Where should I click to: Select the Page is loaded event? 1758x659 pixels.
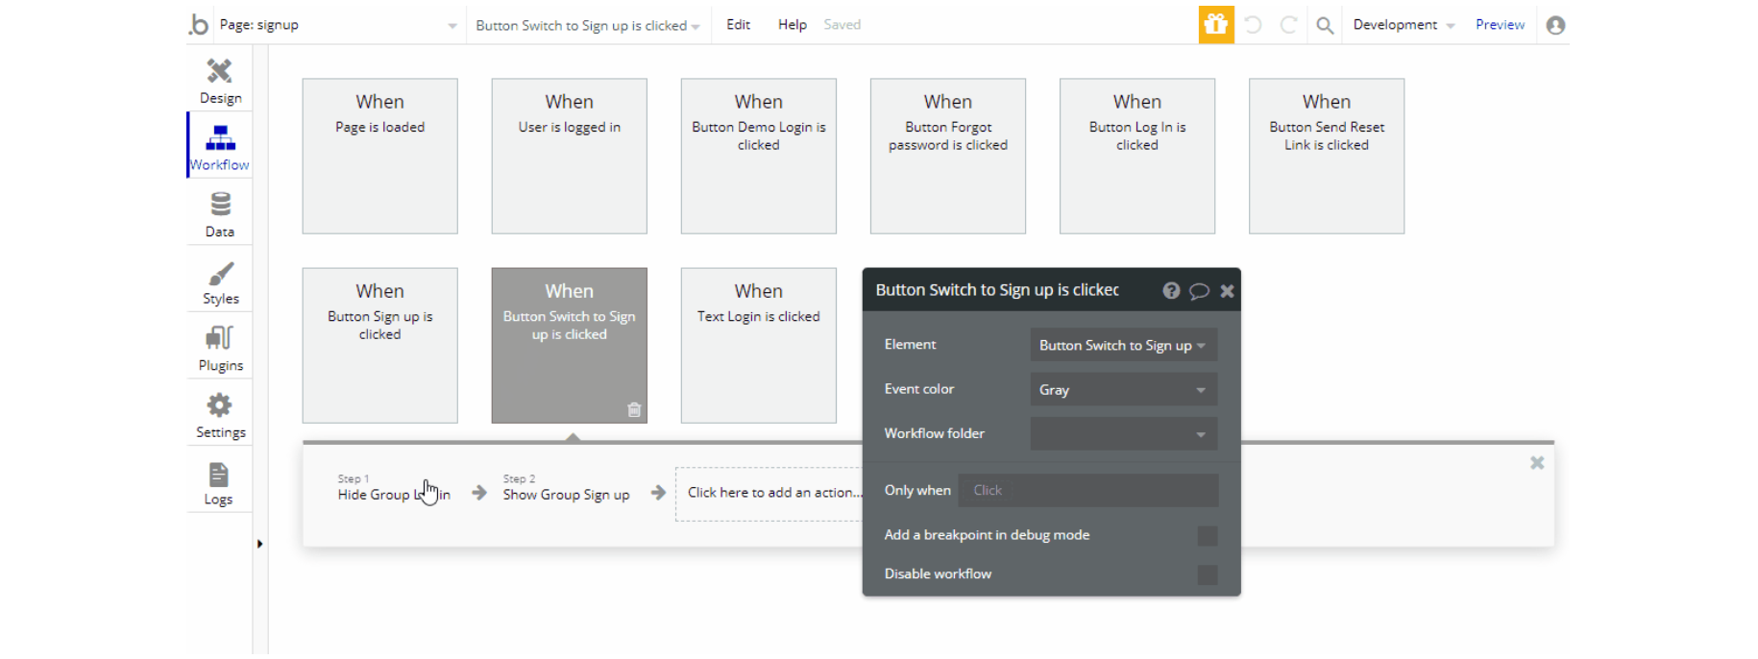379,156
